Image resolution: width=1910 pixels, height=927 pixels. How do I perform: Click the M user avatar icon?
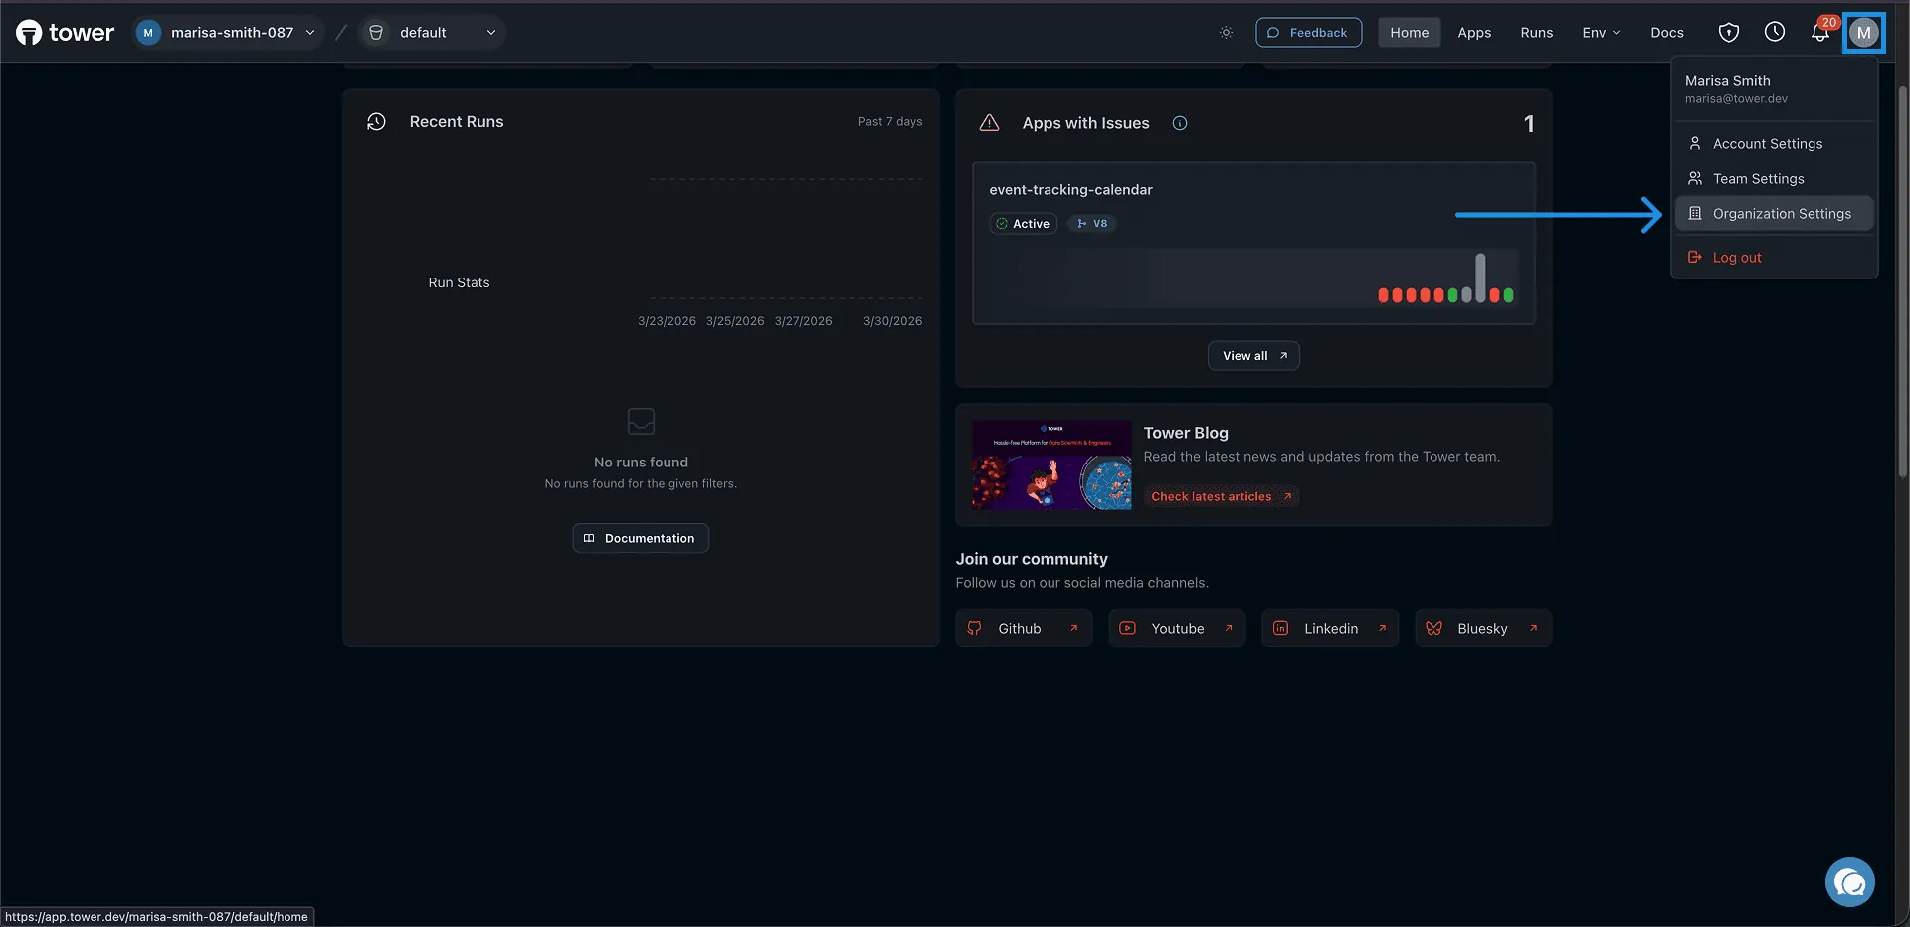tap(1863, 33)
